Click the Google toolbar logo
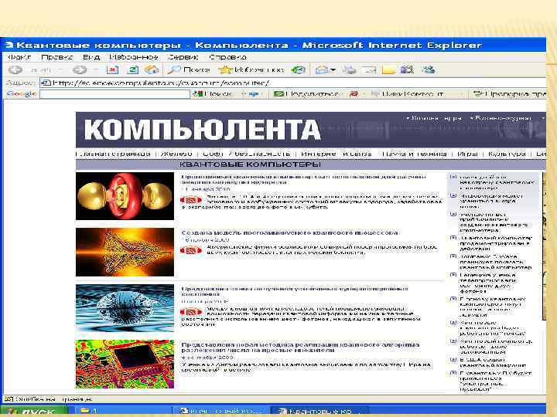 click(x=22, y=93)
